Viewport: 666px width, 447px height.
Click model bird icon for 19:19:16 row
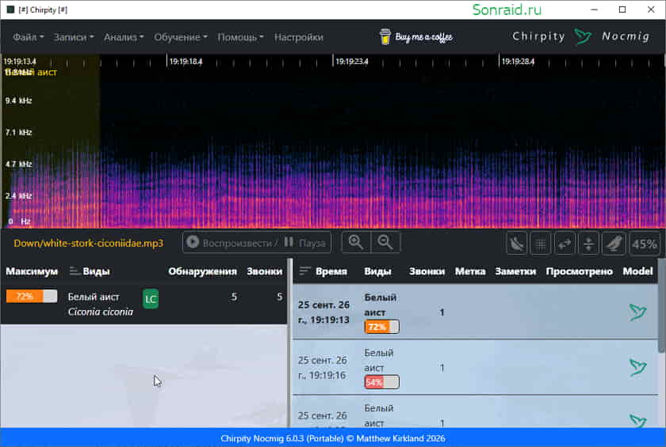[x=637, y=367]
